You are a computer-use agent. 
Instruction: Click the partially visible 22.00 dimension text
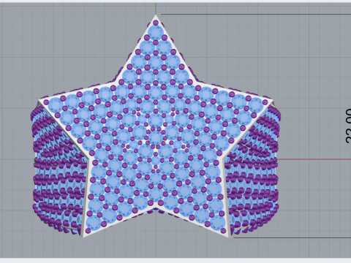pos(348,126)
